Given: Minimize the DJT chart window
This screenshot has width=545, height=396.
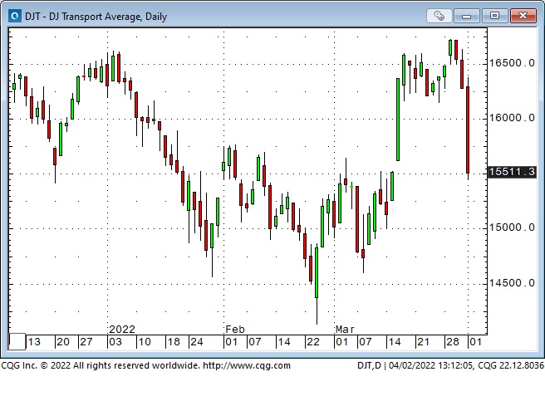Looking at the screenshot, I should pyautogui.click(x=466, y=16).
